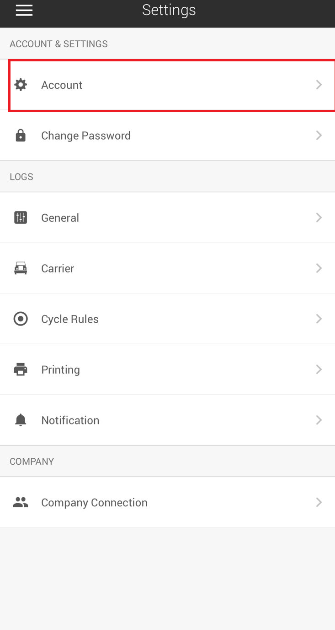The height and width of the screenshot is (630, 335).
Task: Expand the Carrier row chevron
Action: 319,268
